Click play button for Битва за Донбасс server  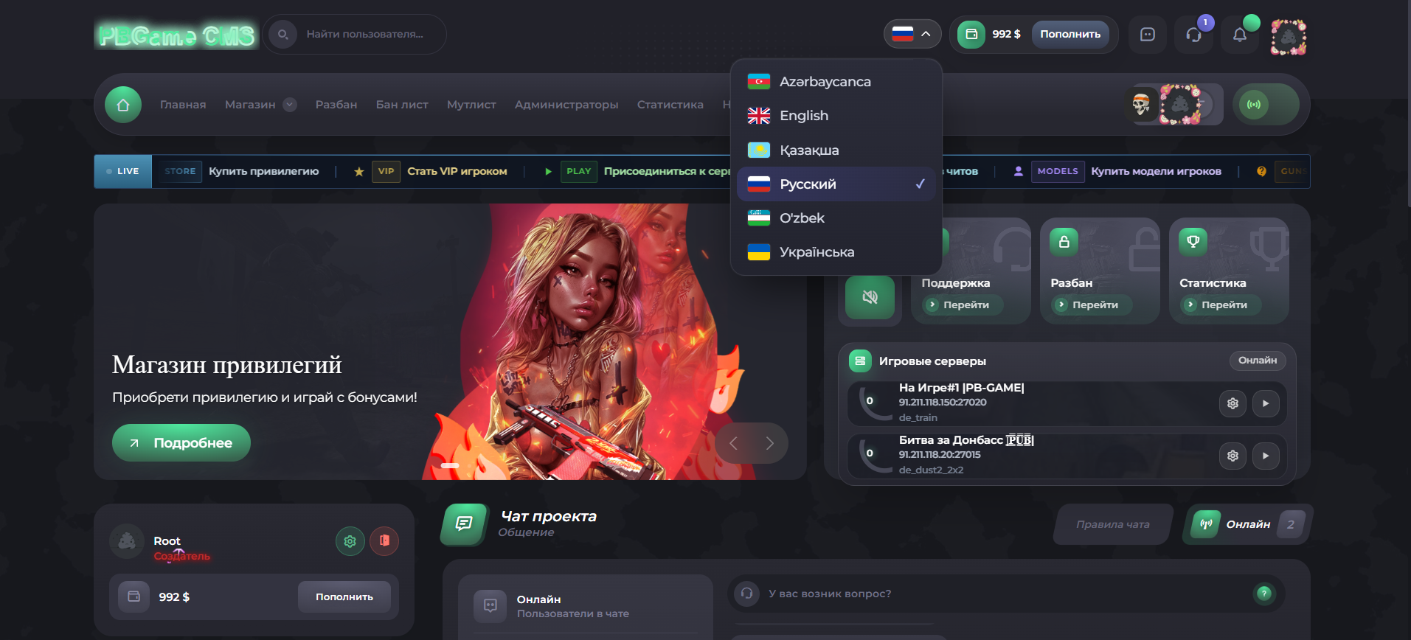[x=1266, y=456]
